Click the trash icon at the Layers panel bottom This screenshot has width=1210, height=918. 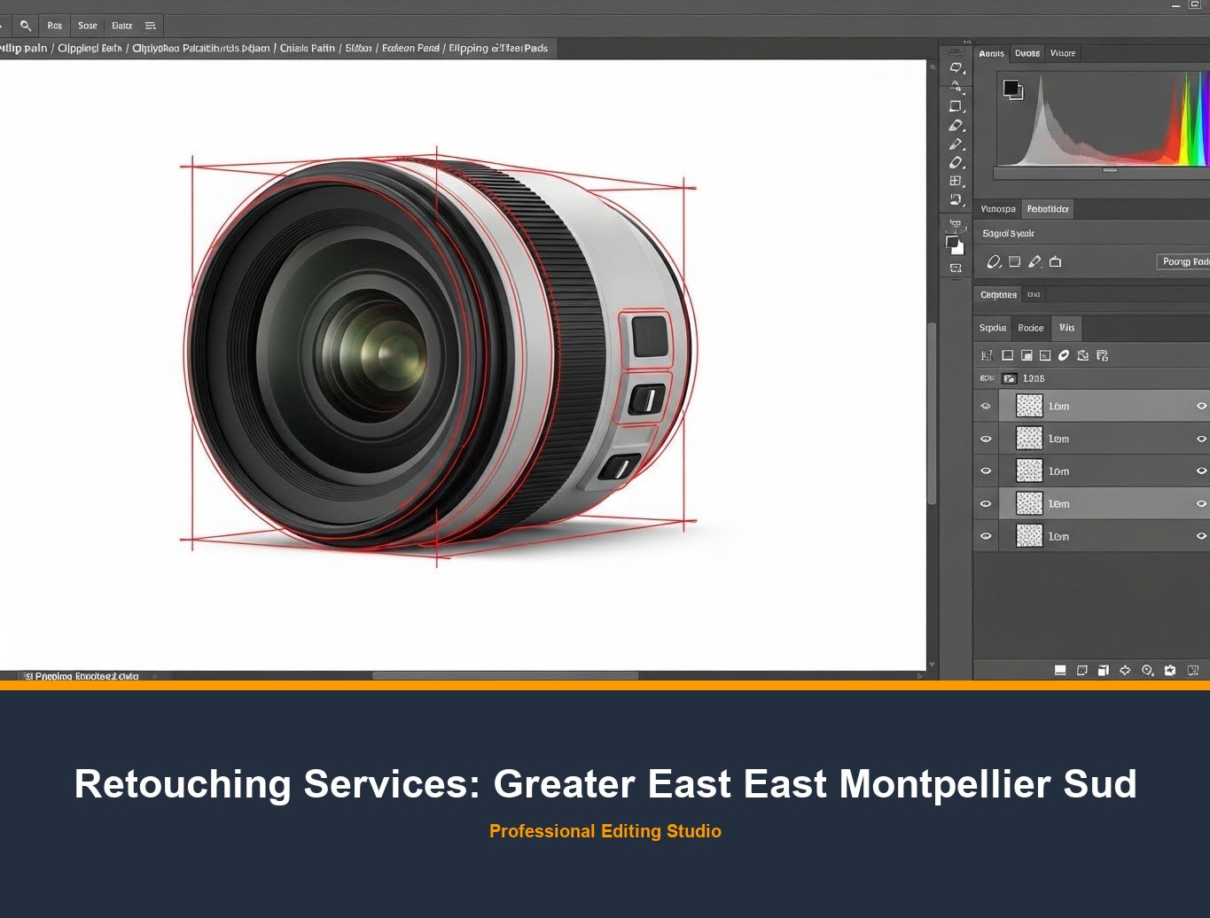point(1192,671)
